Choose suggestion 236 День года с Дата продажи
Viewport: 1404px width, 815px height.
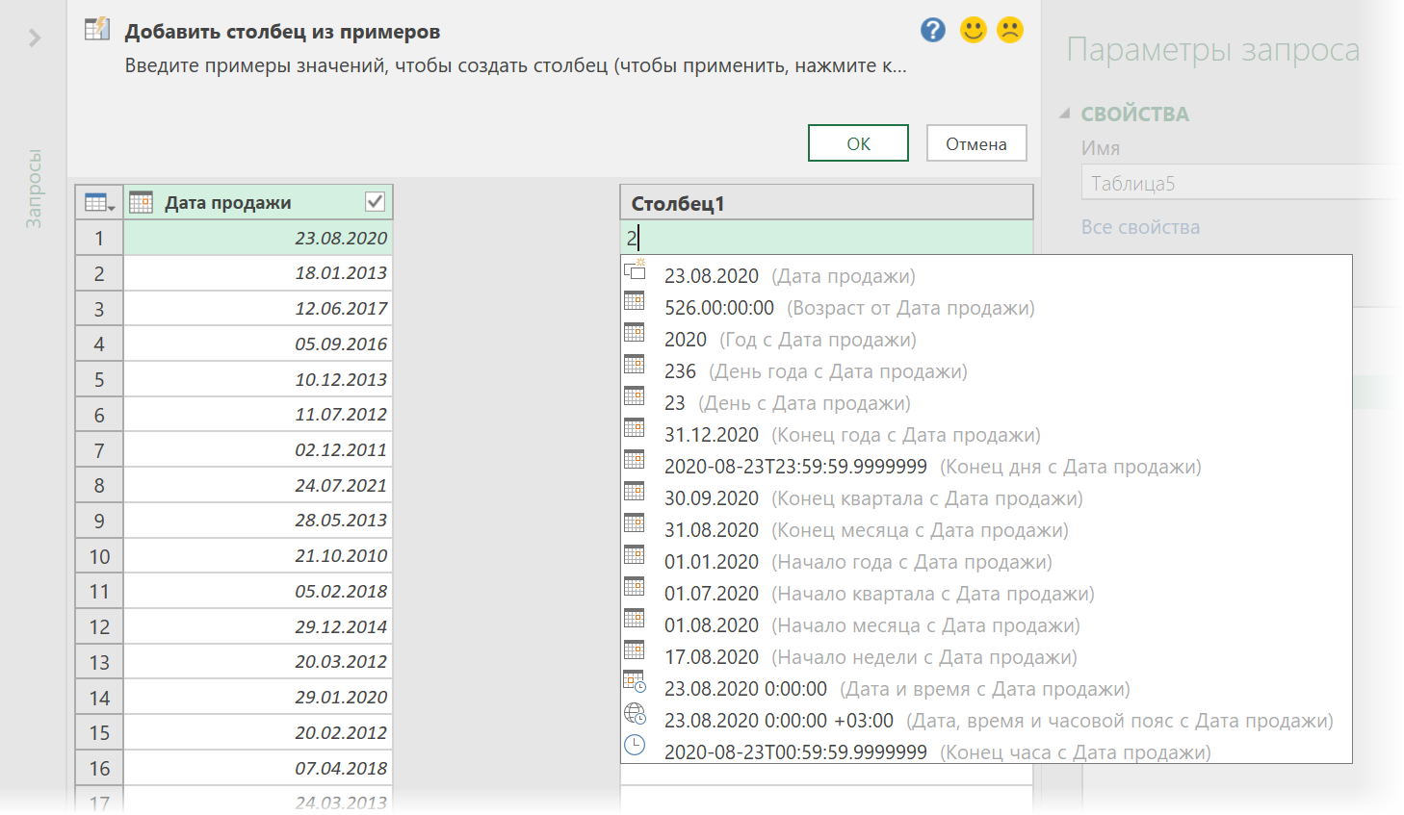point(986,371)
